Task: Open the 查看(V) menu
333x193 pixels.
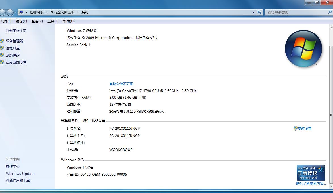Action: tap(37, 21)
